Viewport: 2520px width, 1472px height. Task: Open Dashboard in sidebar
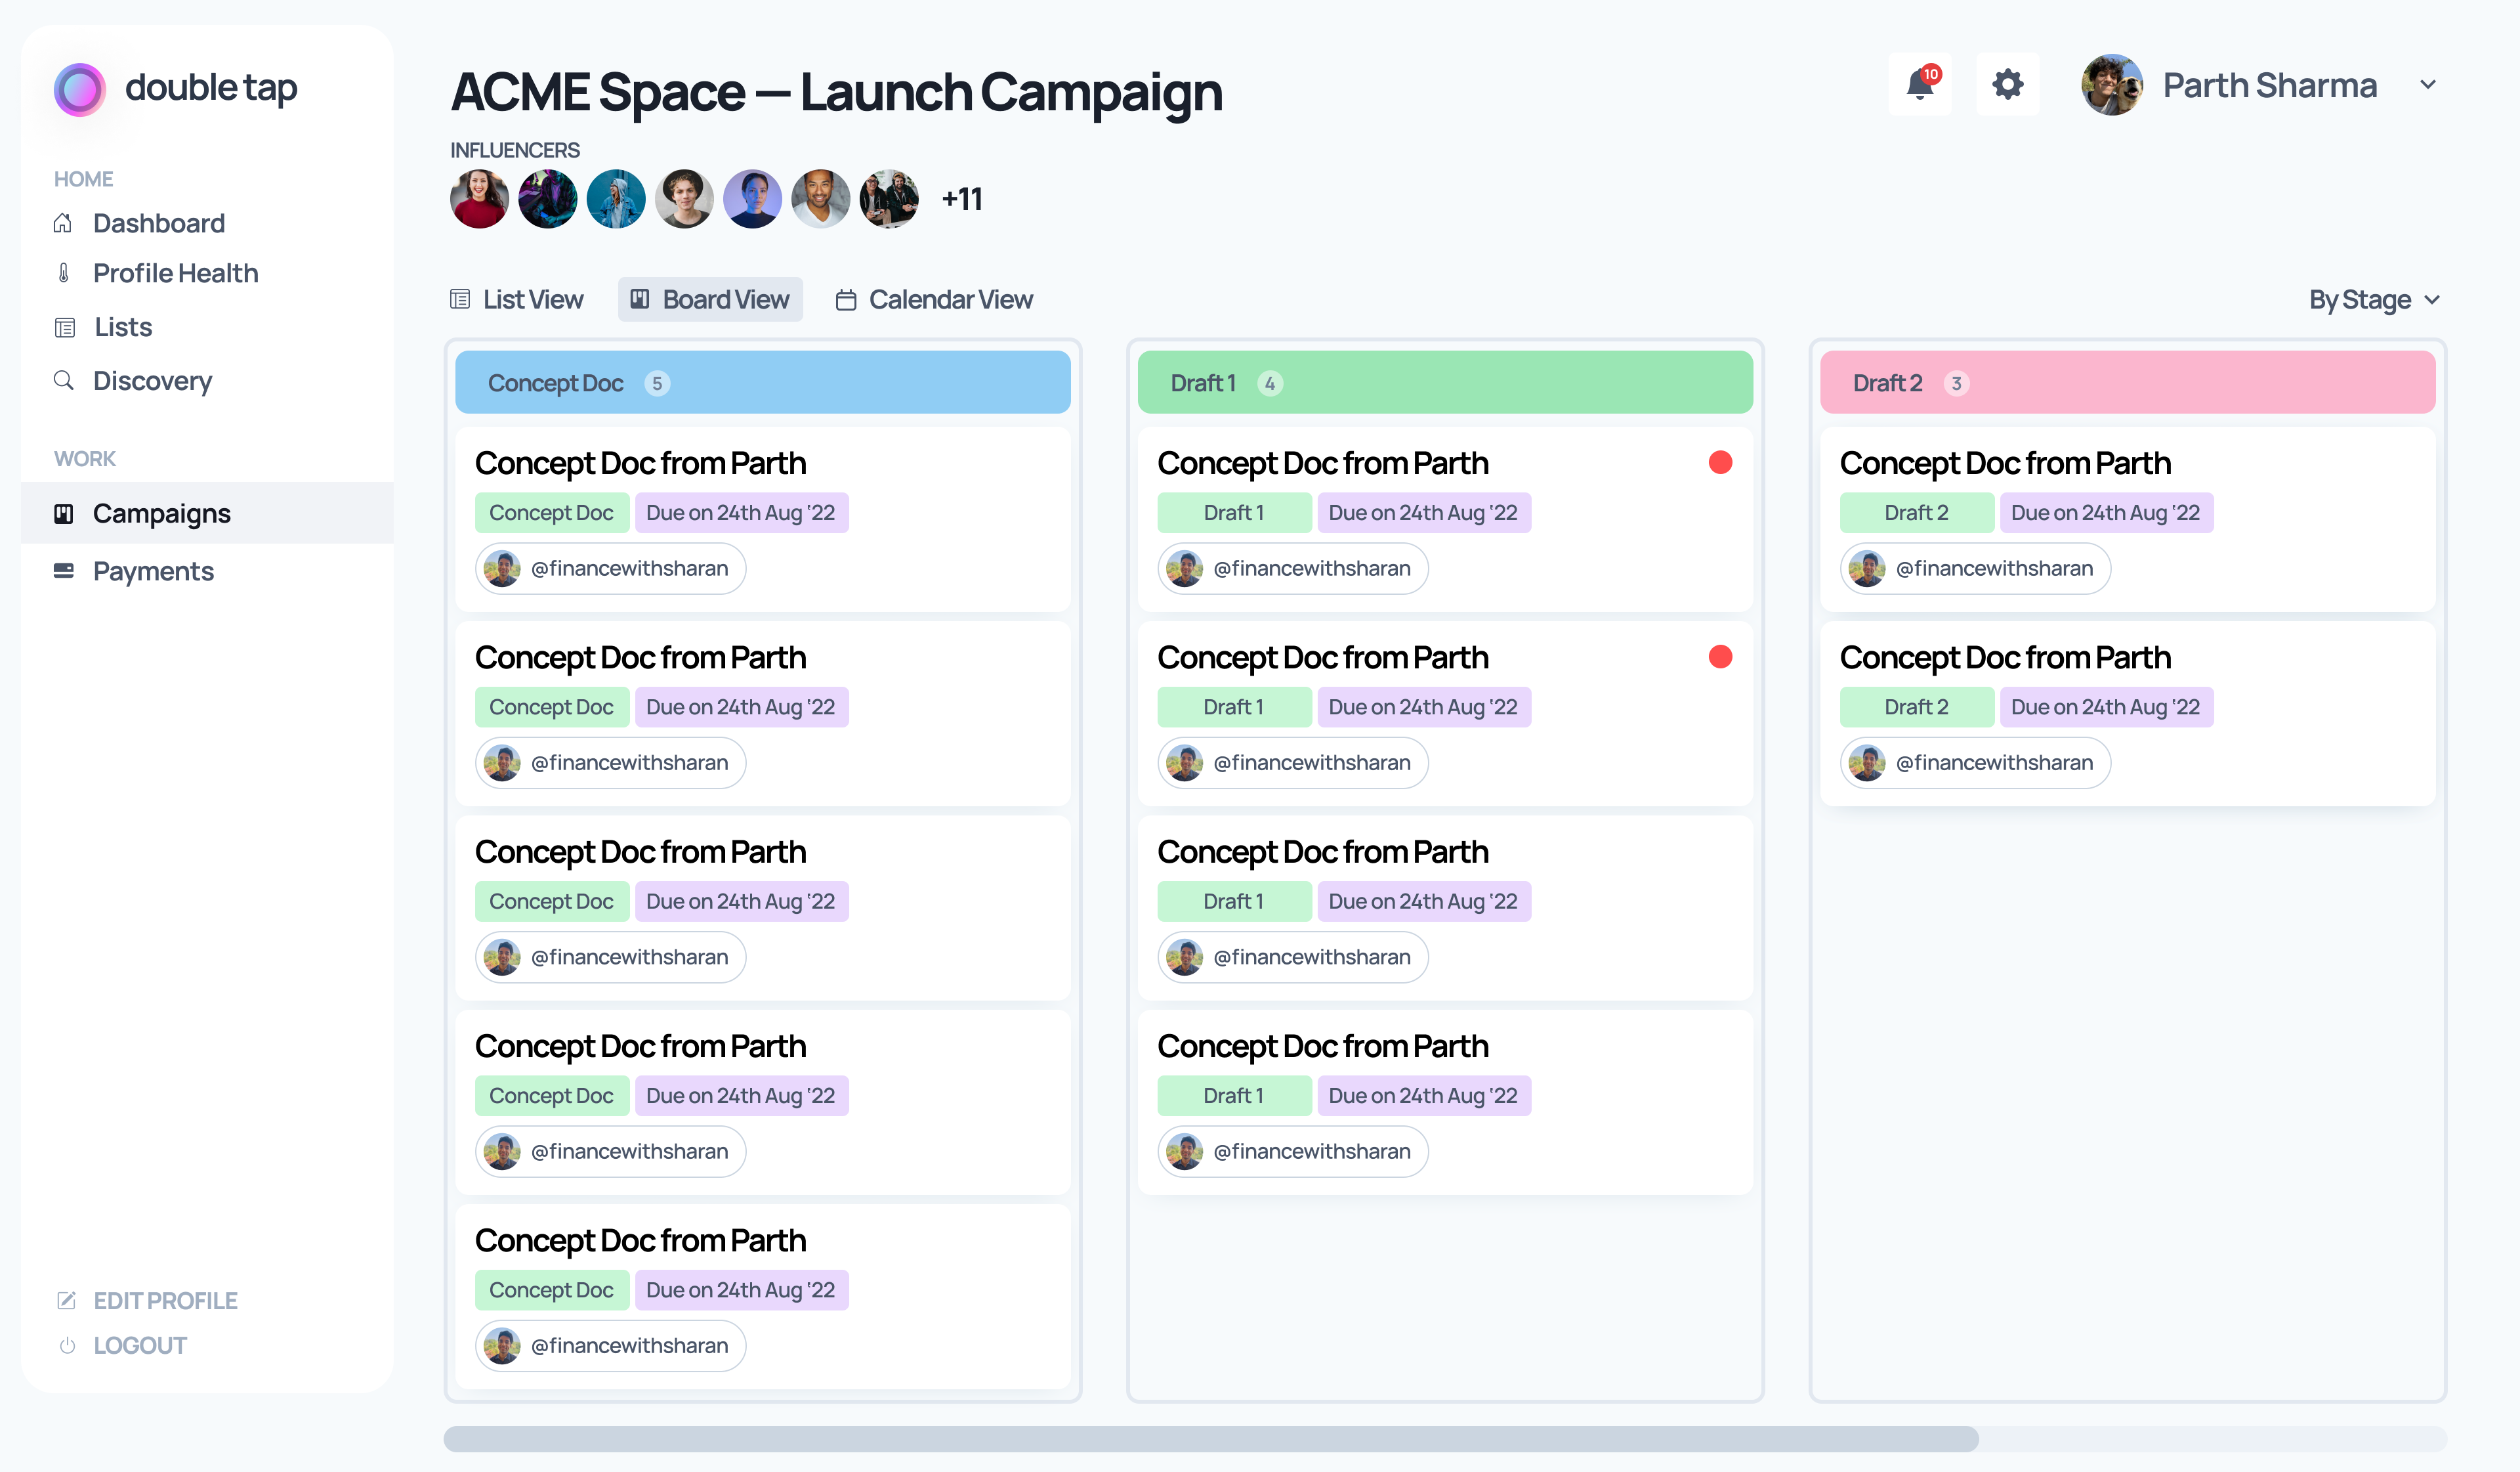coord(158,222)
